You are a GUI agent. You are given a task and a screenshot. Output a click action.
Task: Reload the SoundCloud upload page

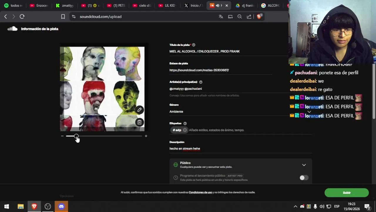(x=22, y=17)
